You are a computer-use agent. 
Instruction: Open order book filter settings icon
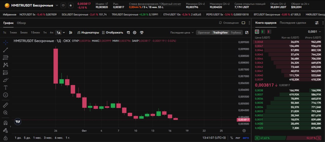(x=317, y=23)
